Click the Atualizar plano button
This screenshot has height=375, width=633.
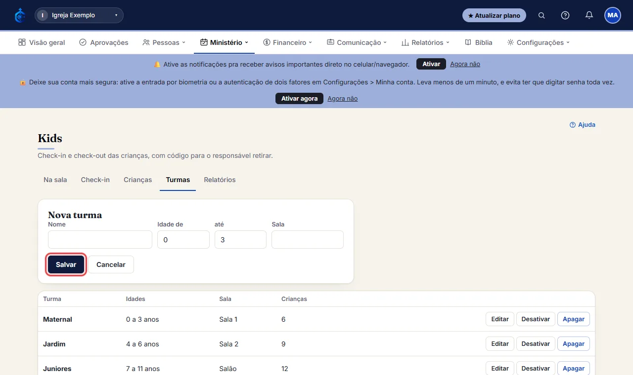click(x=494, y=15)
